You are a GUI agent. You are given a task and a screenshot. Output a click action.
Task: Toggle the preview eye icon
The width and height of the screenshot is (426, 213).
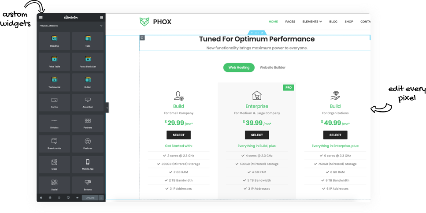click(x=77, y=198)
